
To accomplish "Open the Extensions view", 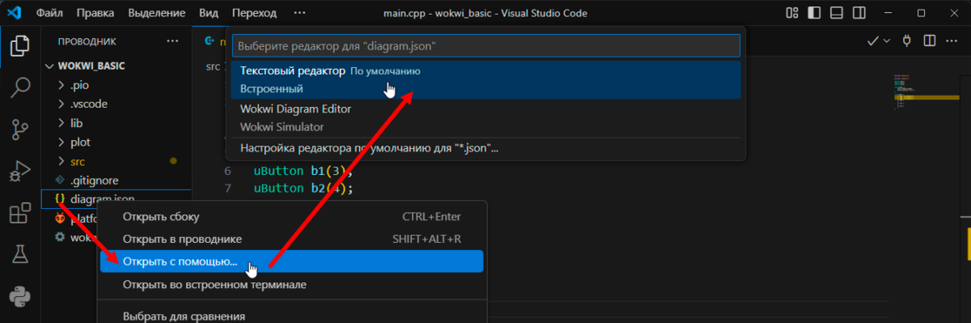I will coord(19,214).
